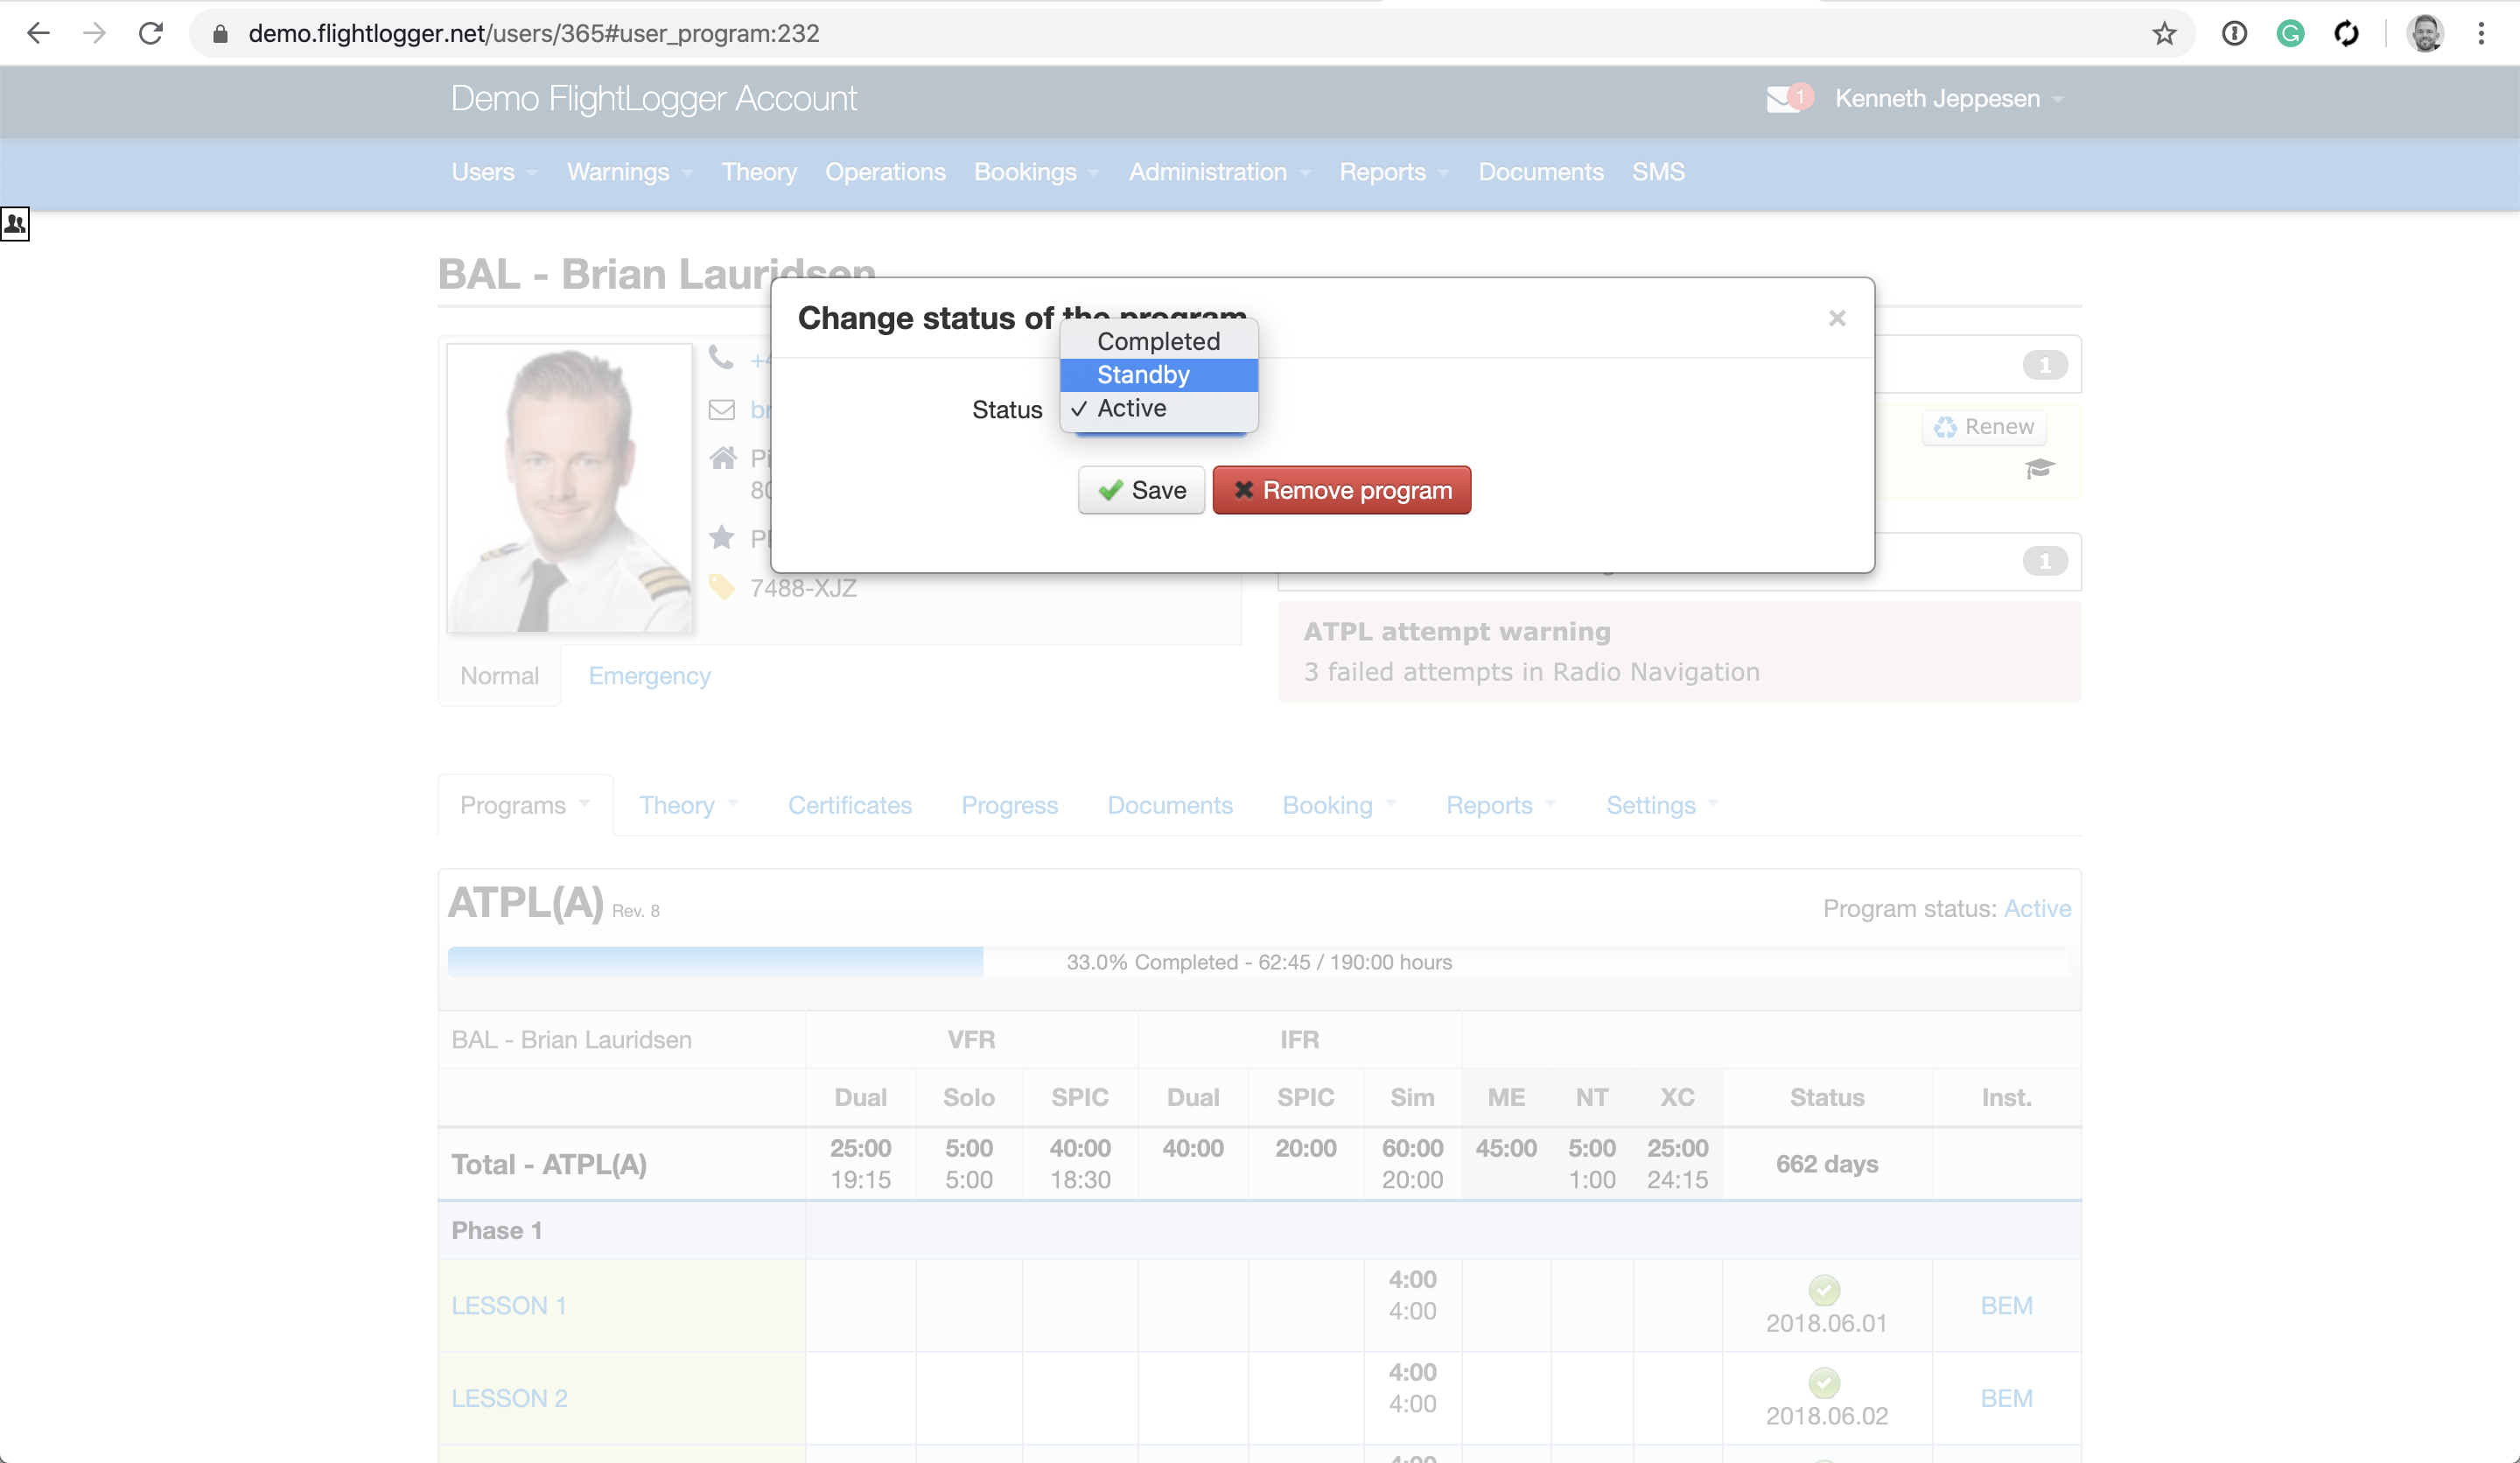Go to Documents in the navbar
Screen dimensions: 2520x1463
(x=1540, y=172)
